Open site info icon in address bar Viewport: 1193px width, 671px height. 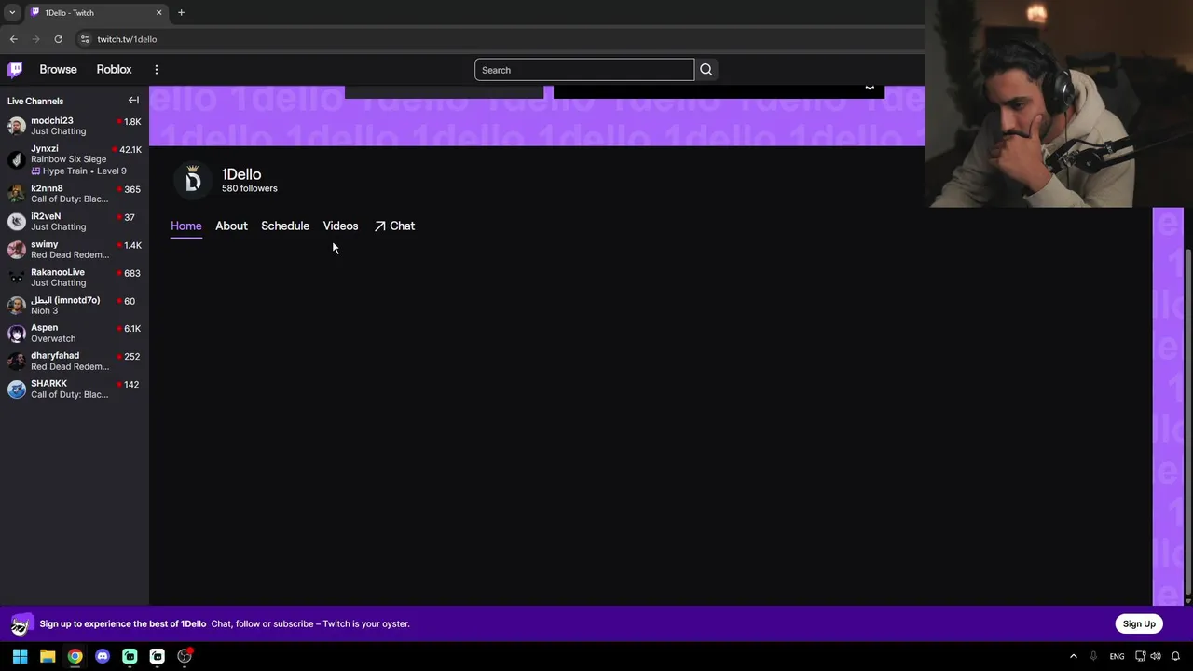pyautogui.click(x=85, y=39)
